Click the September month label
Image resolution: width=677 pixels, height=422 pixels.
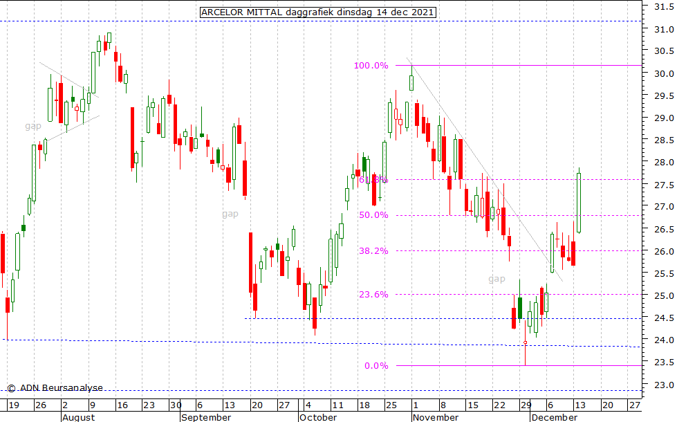[x=206, y=417]
